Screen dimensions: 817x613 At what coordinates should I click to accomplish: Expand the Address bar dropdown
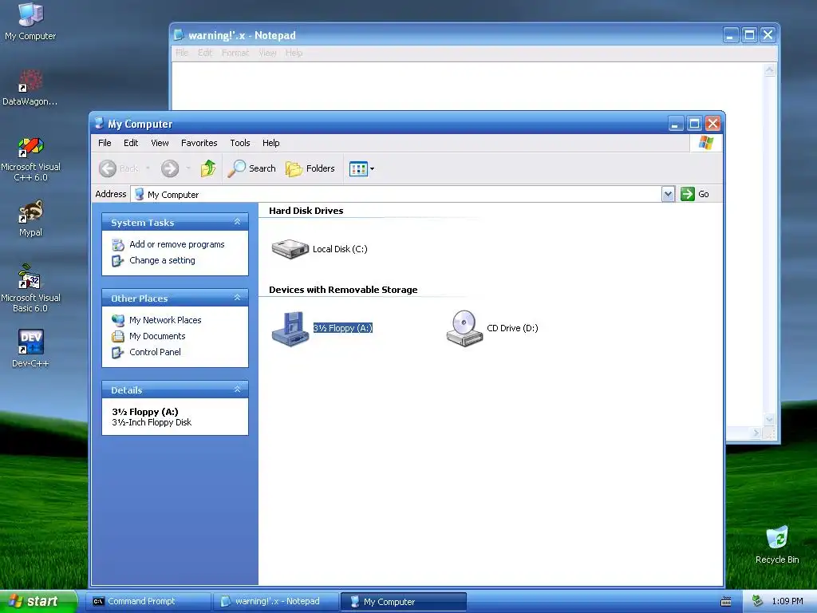coord(668,194)
